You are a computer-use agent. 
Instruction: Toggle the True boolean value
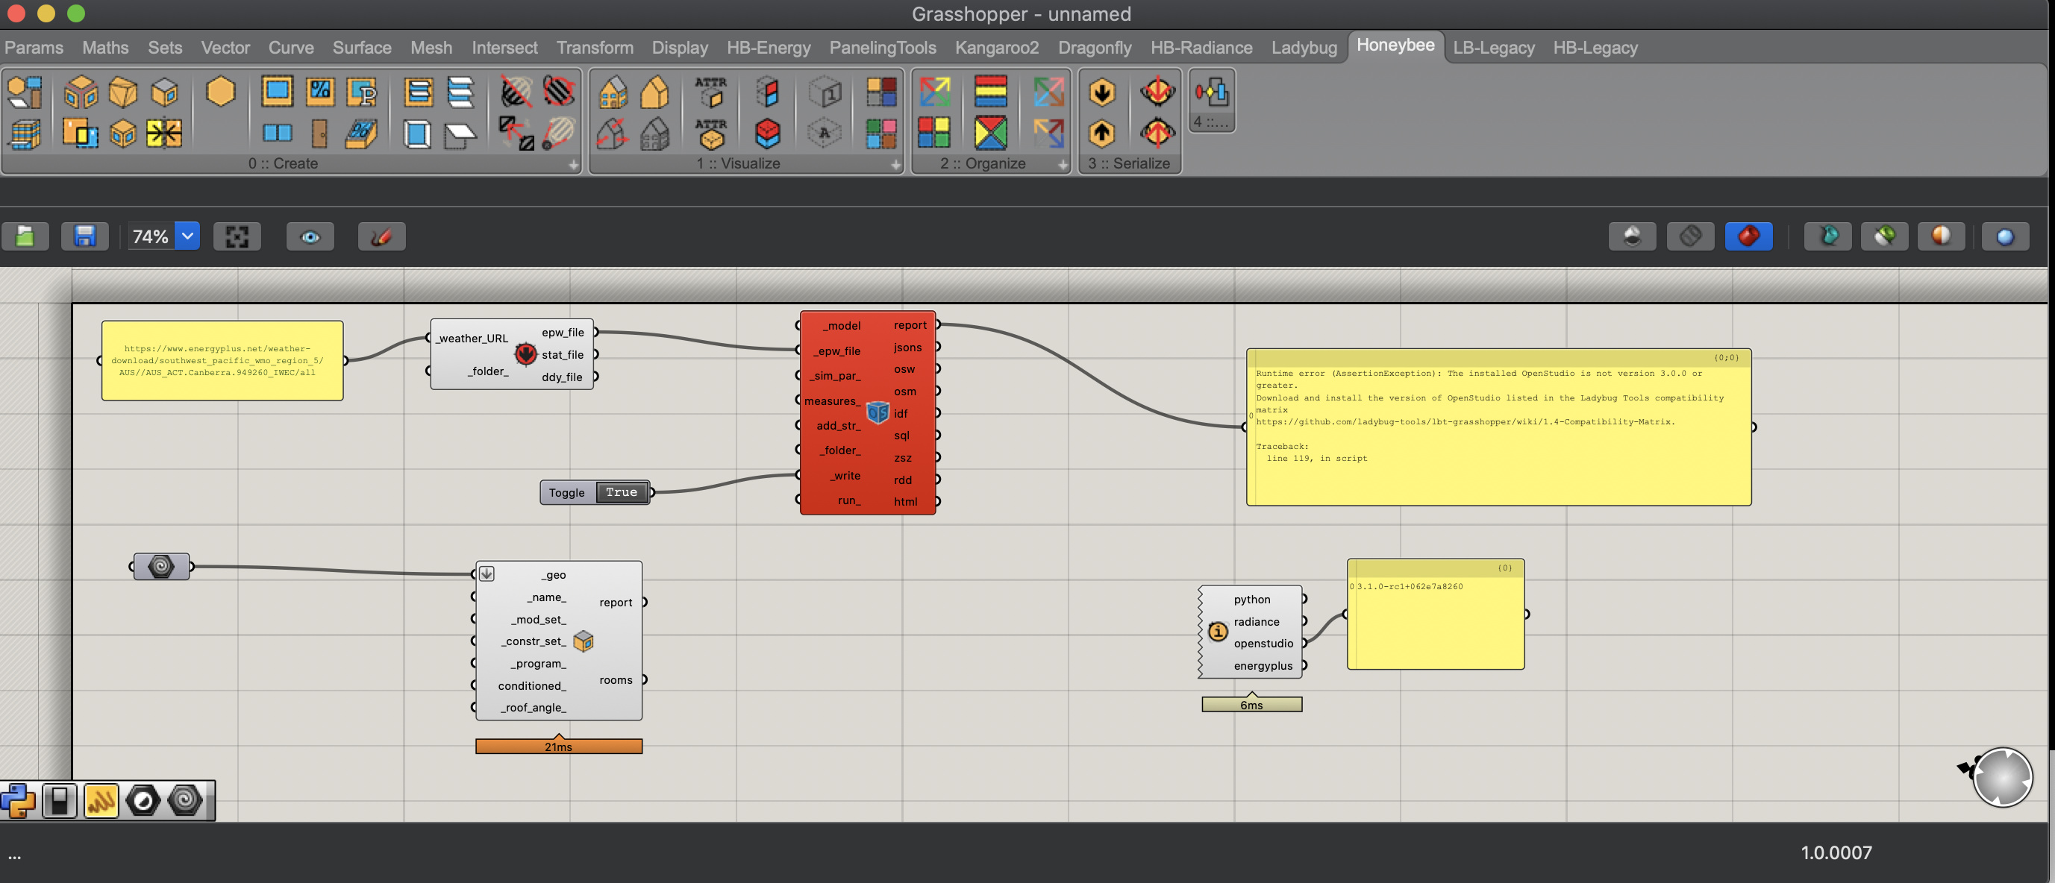pos(622,492)
